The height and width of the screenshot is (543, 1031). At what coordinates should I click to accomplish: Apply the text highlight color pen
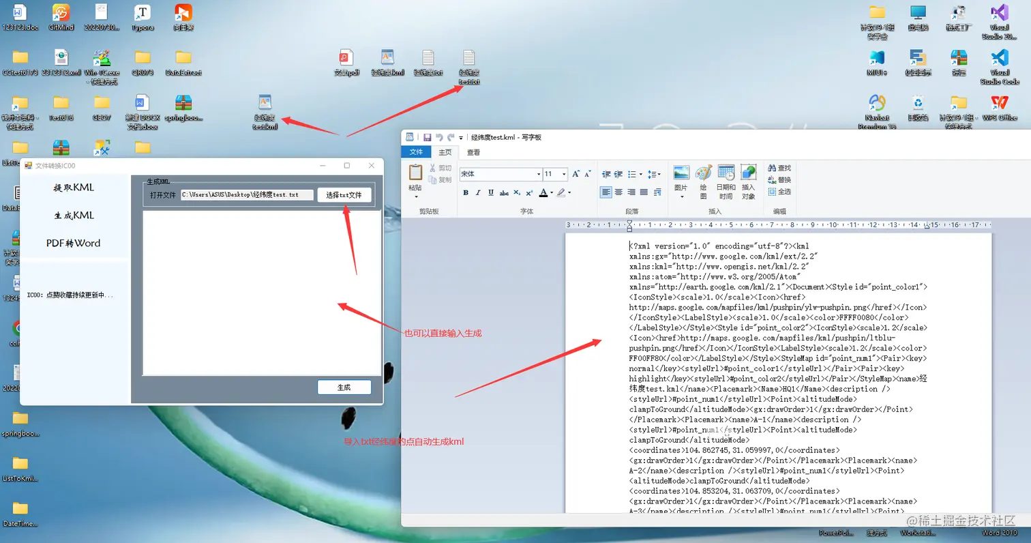[561, 193]
